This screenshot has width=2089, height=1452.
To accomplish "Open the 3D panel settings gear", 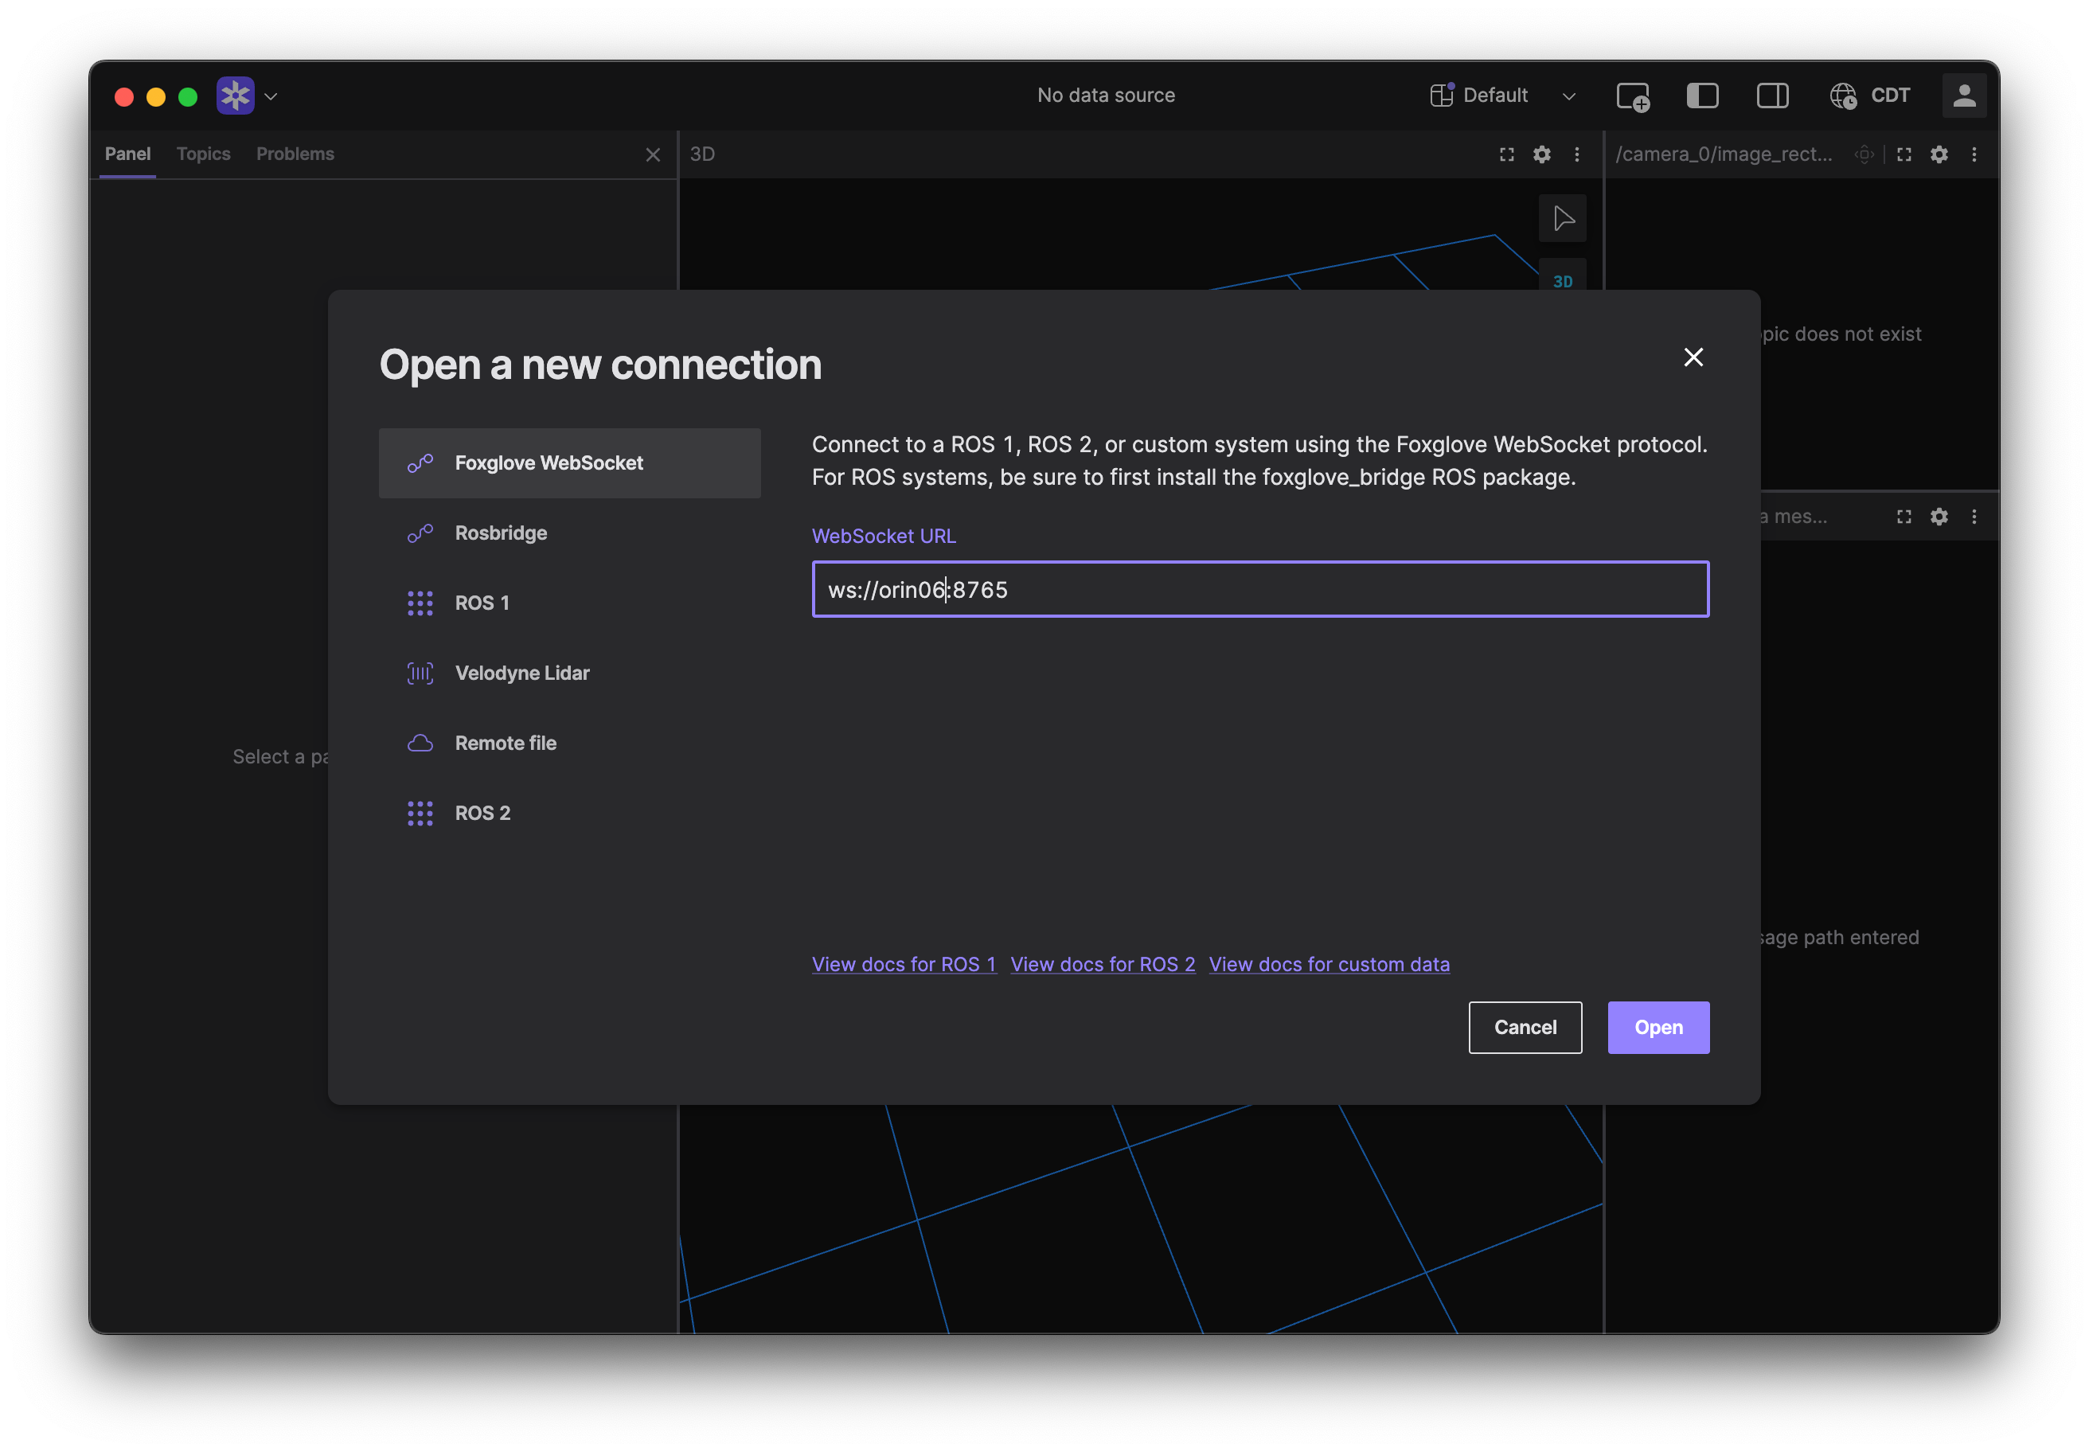I will click(1541, 154).
